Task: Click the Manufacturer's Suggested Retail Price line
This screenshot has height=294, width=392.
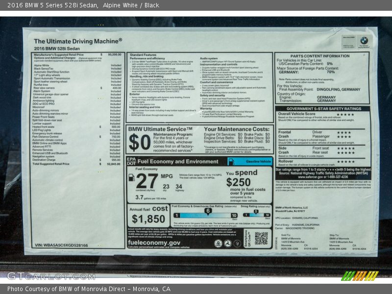Action: coord(77,54)
